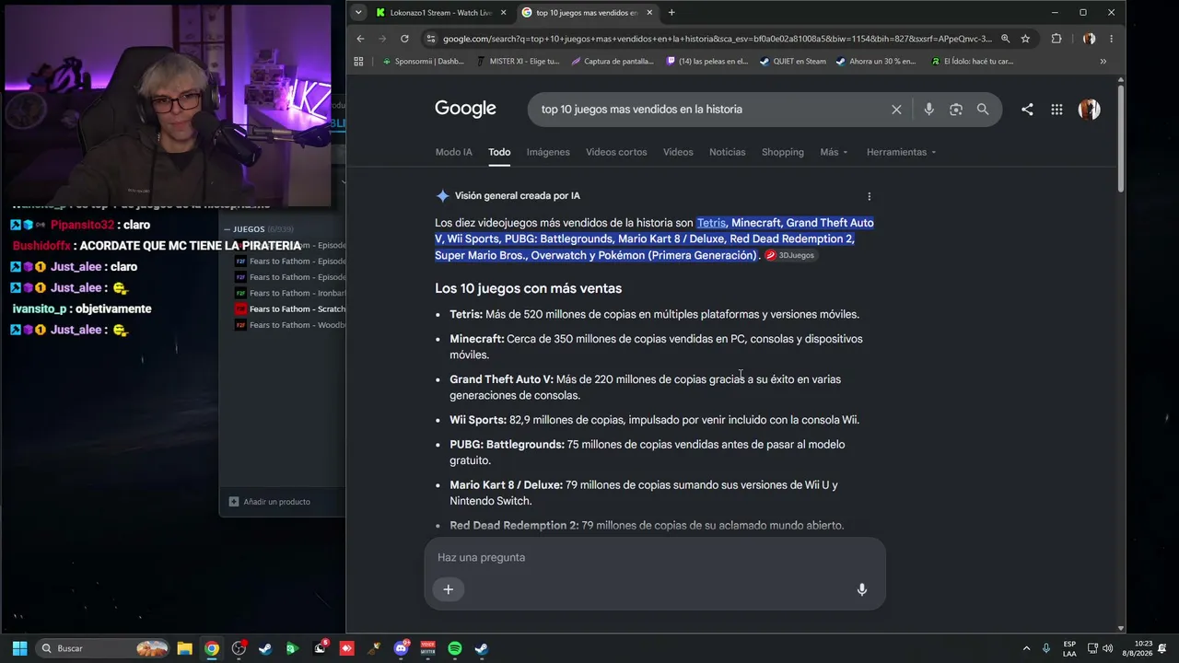Clear the Google search box text

coord(896,110)
